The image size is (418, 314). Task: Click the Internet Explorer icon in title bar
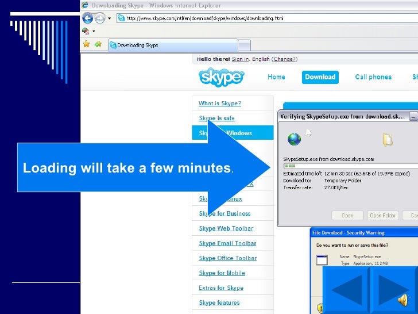[x=85, y=5]
